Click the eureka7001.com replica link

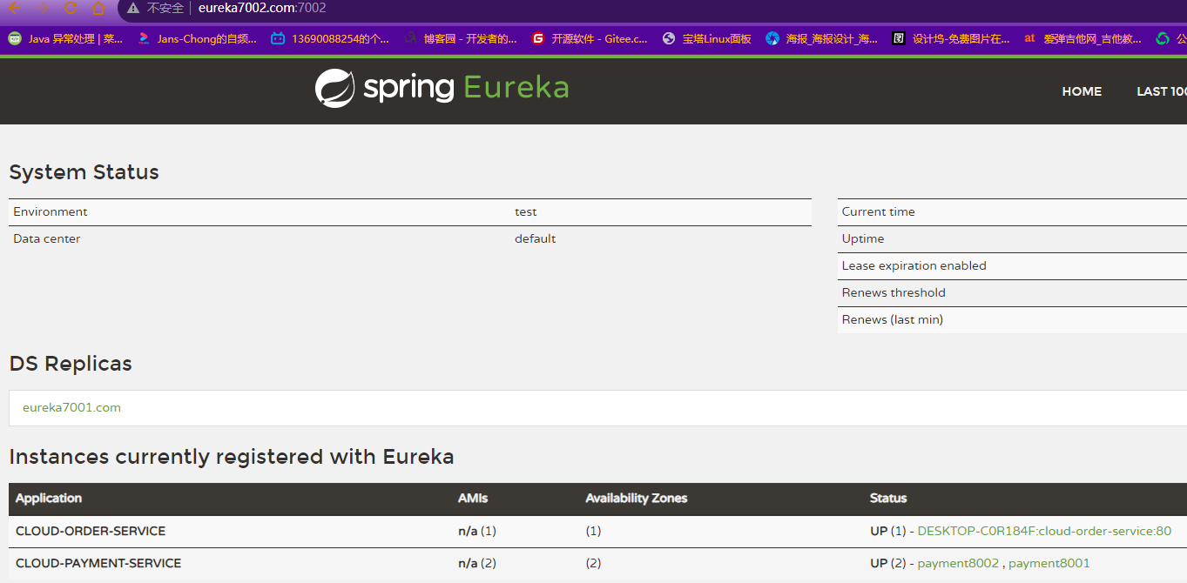(71, 407)
